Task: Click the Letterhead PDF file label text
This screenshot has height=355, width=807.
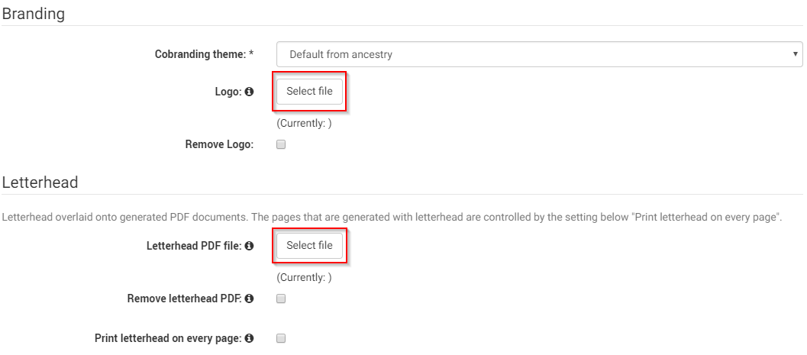Action: pos(194,246)
